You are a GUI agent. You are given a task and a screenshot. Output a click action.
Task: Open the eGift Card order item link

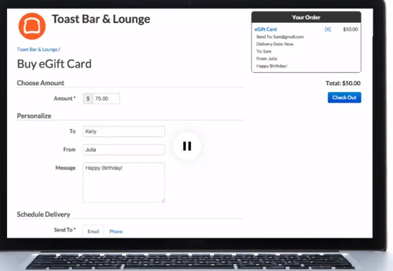tap(266, 29)
